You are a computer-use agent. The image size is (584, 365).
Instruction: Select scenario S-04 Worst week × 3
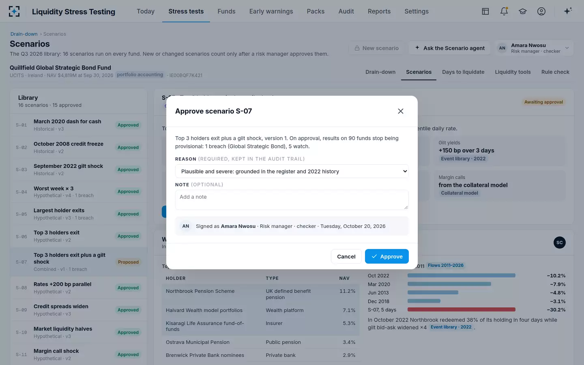(79, 192)
